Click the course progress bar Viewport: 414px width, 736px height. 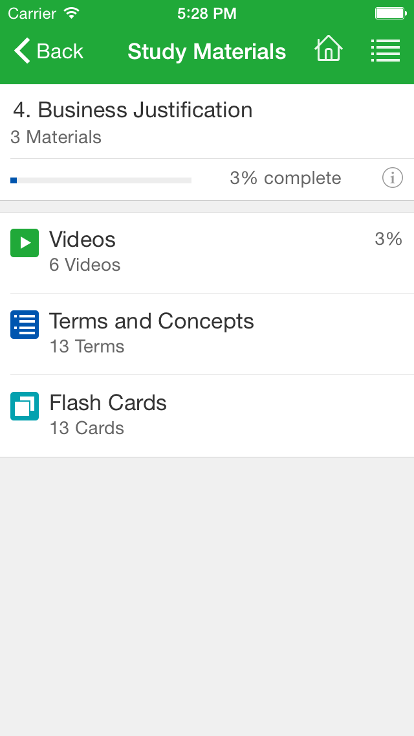101,180
